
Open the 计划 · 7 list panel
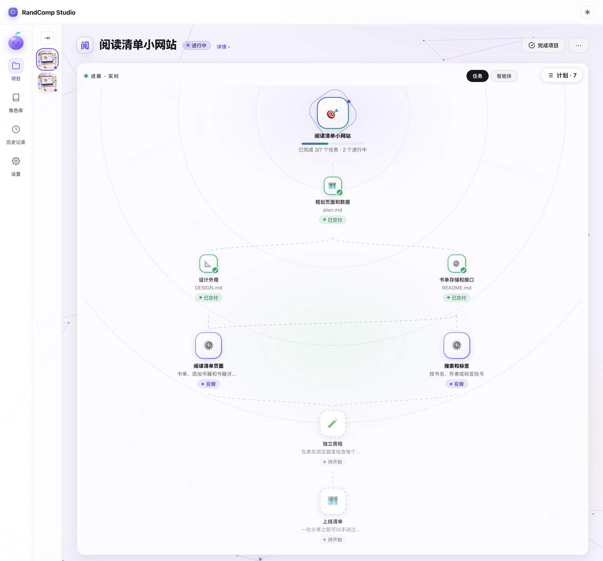pyautogui.click(x=561, y=76)
